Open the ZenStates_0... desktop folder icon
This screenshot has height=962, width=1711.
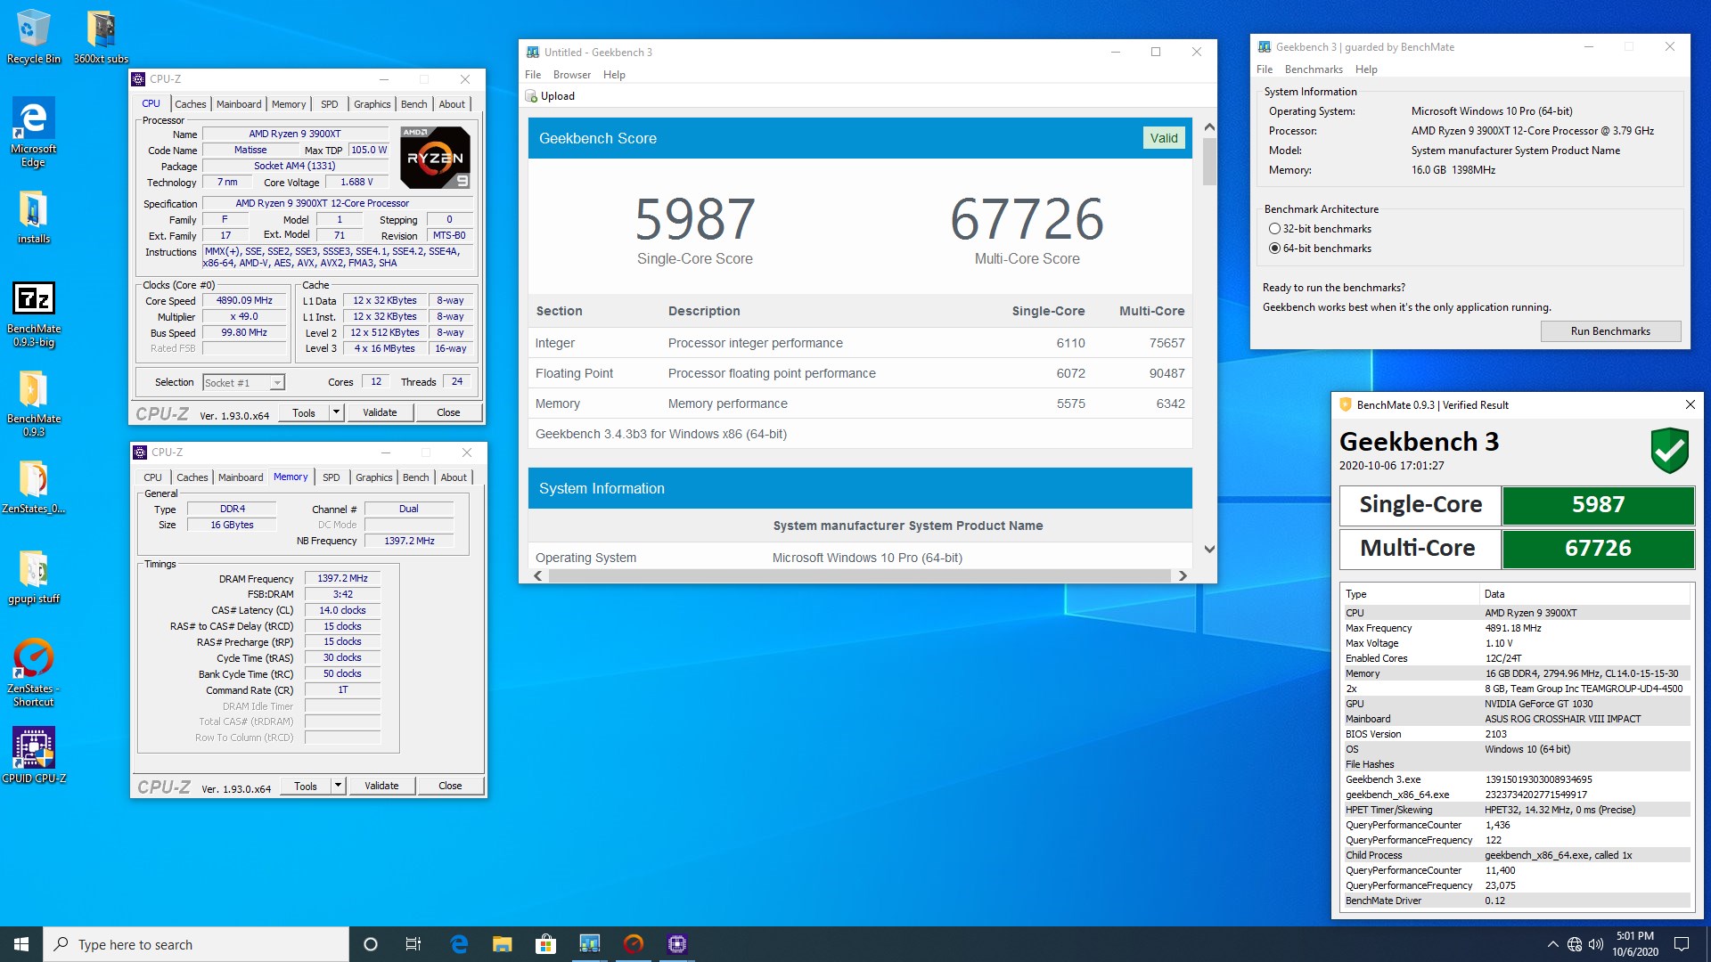click(x=33, y=486)
